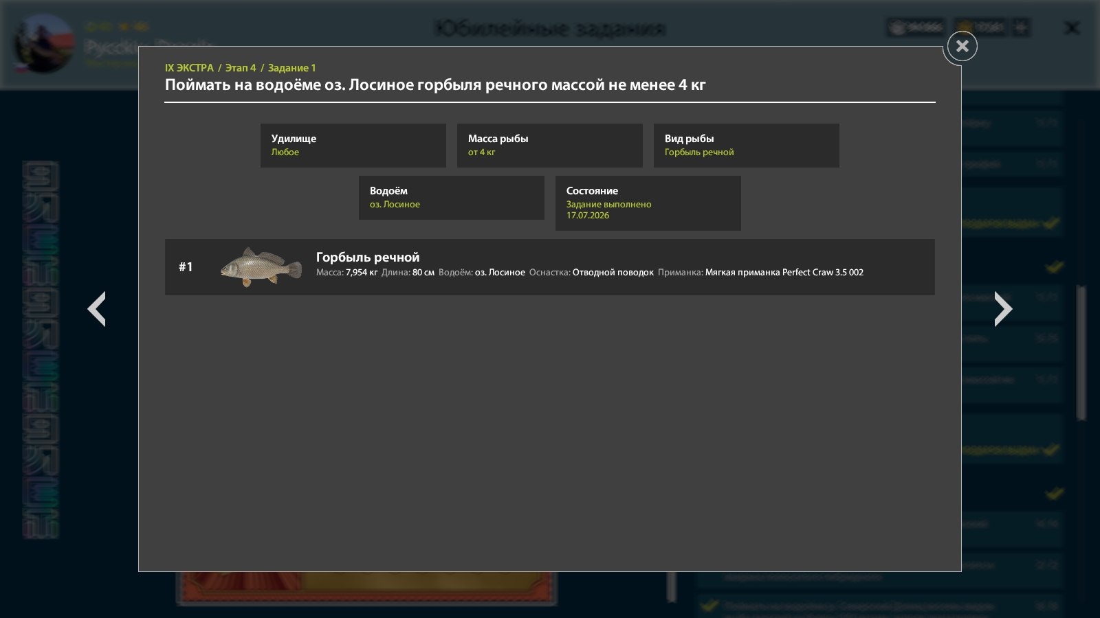Go to next task with right arrow
Screen dimensions: 1100x618
click(1003, 309)
